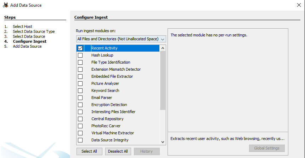This screenshot has width=305, height=158.
Task: Select the Central Repository list item
Action: tap(107, 119)
